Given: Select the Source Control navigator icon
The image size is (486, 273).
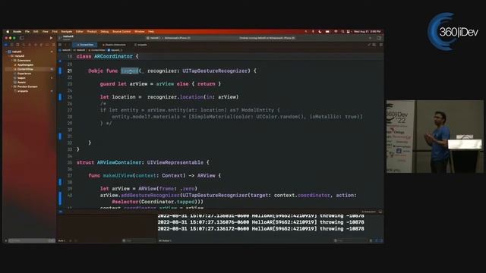Looking at the screenshot, I should [x=12, y=45].
